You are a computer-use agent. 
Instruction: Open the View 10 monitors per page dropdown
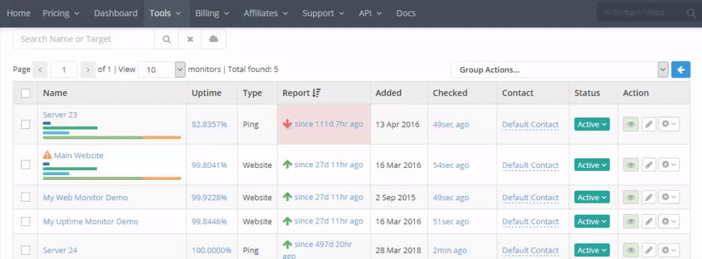point(161,70)
